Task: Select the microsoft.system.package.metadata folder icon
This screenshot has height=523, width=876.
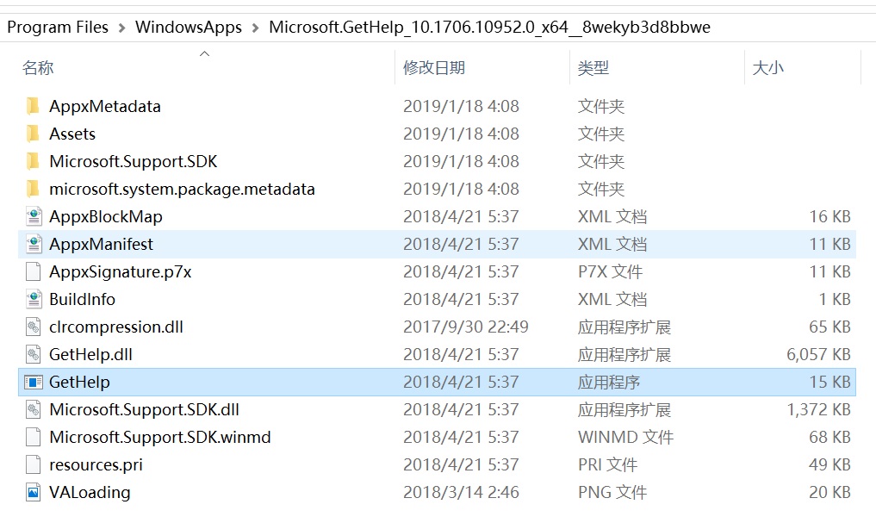Action: 33,189
